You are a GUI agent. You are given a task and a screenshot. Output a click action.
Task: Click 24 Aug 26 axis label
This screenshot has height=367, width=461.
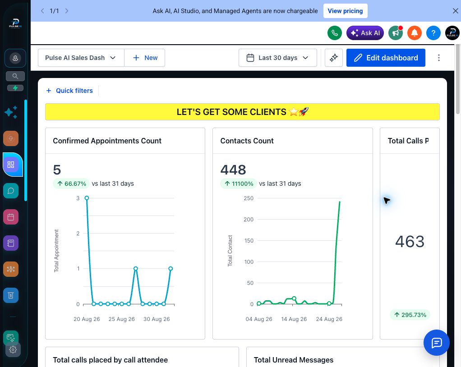click(x=329, y=319)
